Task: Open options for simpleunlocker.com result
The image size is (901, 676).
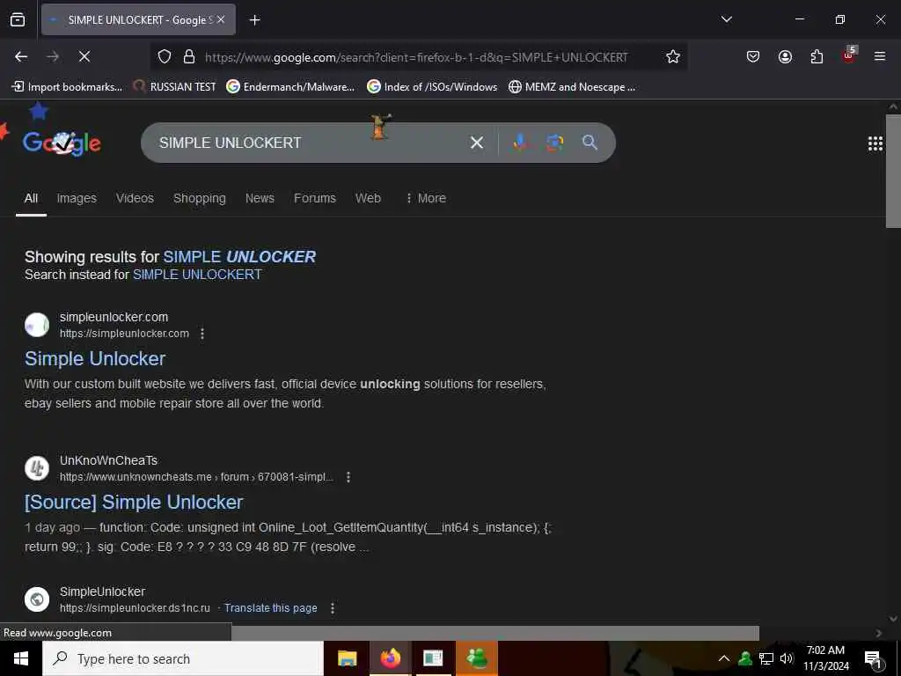Action: pos(202,334)
